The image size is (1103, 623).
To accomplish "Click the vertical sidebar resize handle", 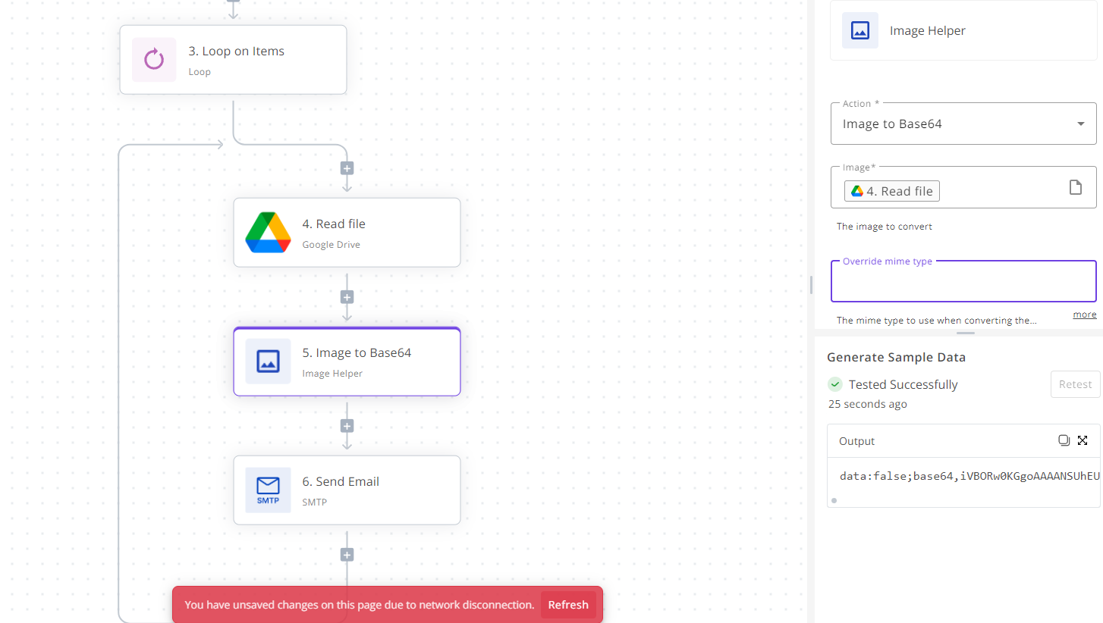I will (x=811, y=285).
